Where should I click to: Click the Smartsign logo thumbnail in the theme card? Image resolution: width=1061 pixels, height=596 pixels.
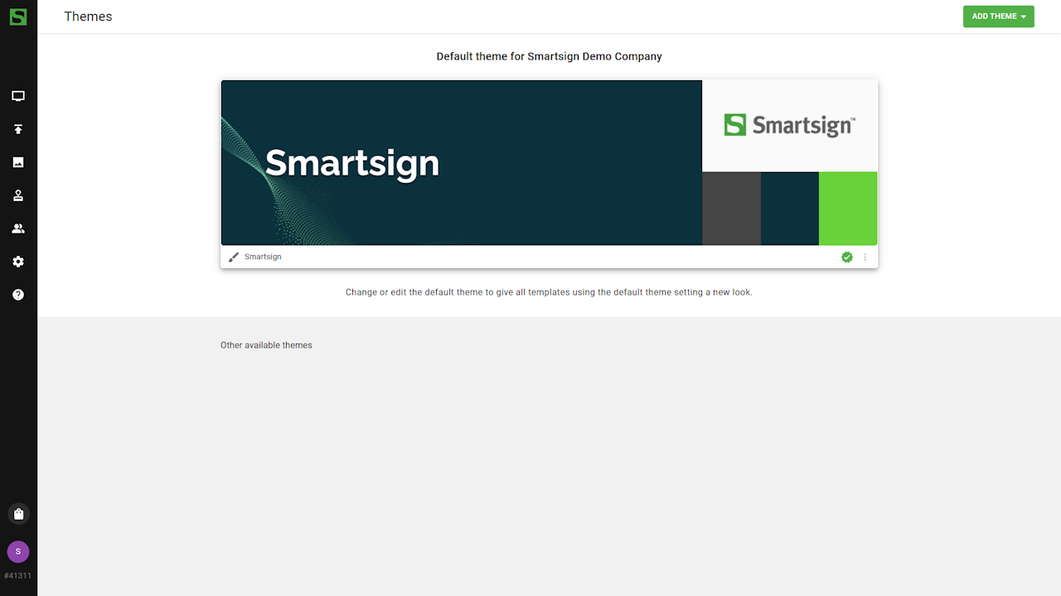coord(790,126)
